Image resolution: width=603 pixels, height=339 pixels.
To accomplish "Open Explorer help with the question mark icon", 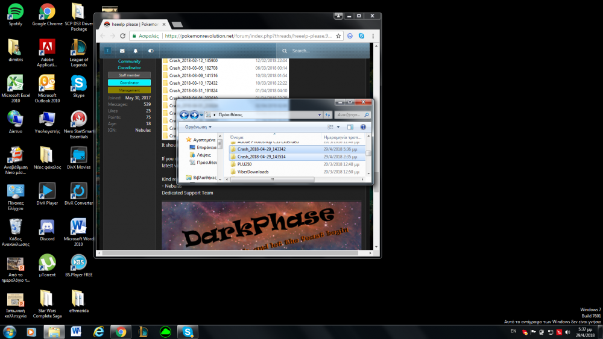I will pyautogui.click(x=363, y=127).
